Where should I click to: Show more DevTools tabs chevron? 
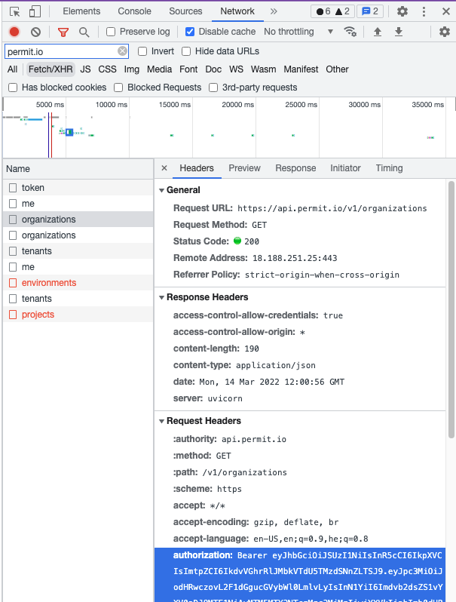(274, 11)
